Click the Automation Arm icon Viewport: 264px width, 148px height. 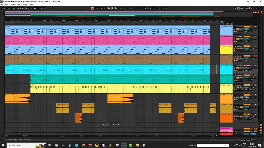tap(123, 8)
